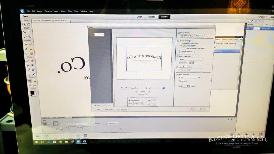Select the Spot Healing Brush tool
The image size is (274, 154).
[30, 44]
